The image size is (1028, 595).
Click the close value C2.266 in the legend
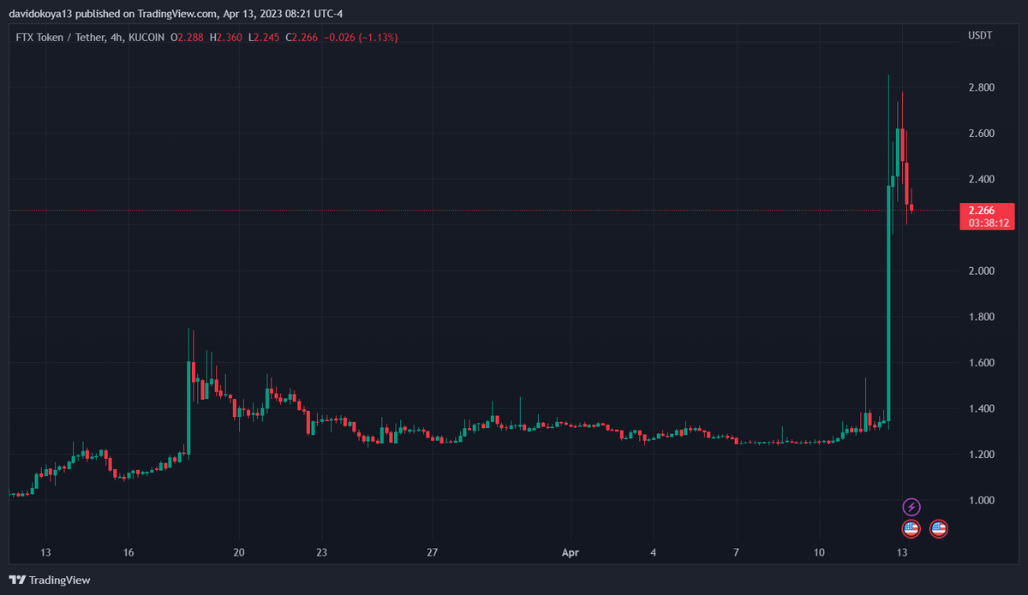[302, 38]
